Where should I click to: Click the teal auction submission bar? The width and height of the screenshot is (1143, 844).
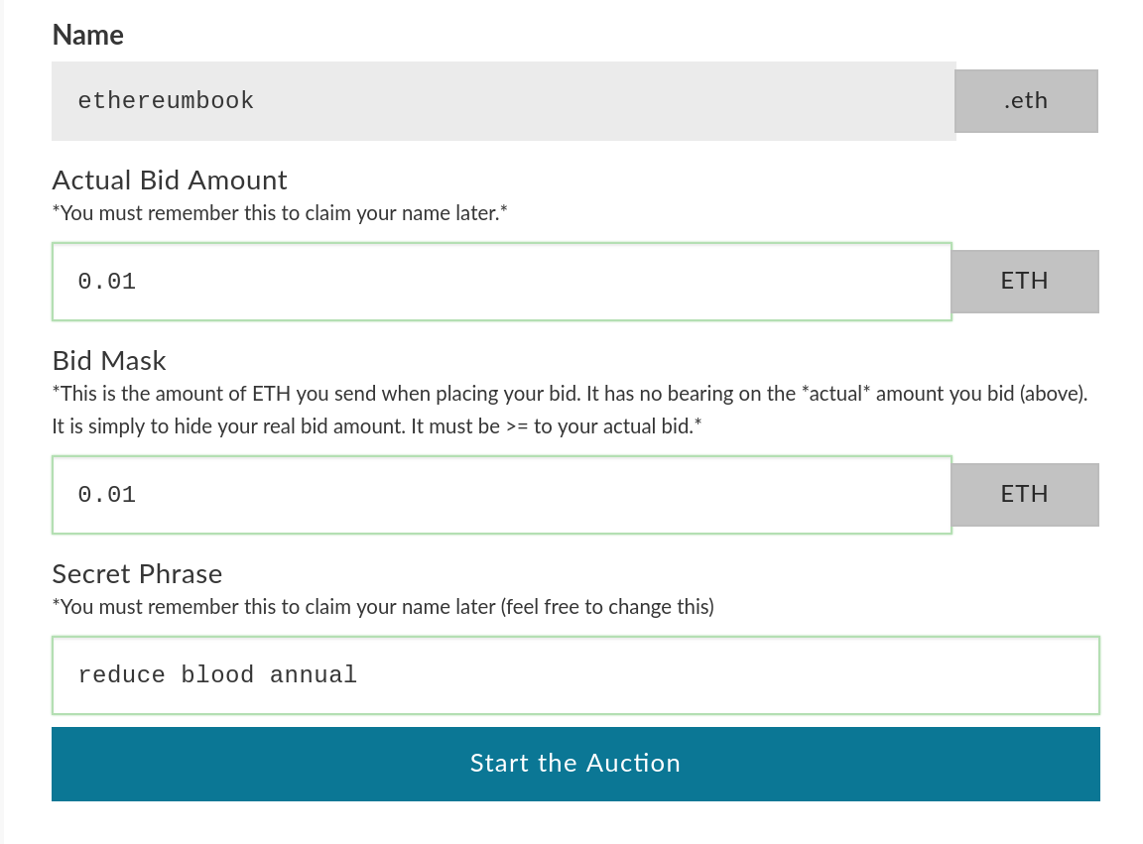[575, 764]
